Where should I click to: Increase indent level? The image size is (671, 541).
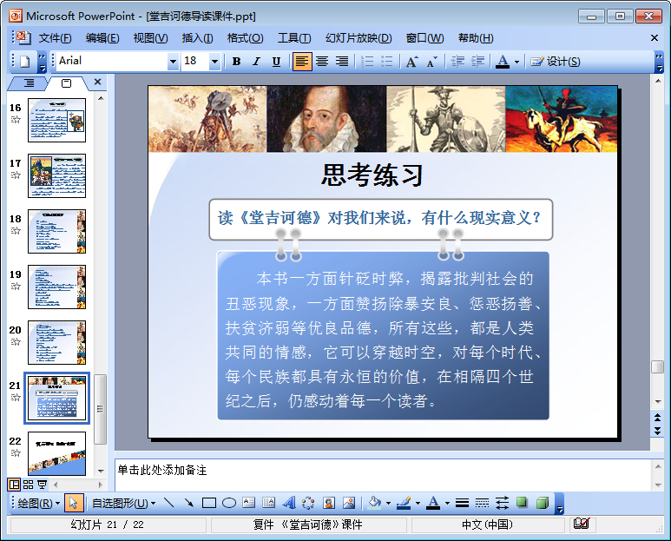pyautogui.click(x=477, y=62)
